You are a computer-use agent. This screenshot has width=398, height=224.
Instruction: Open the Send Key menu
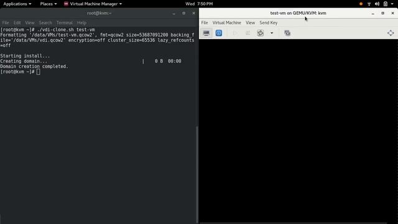268,22
